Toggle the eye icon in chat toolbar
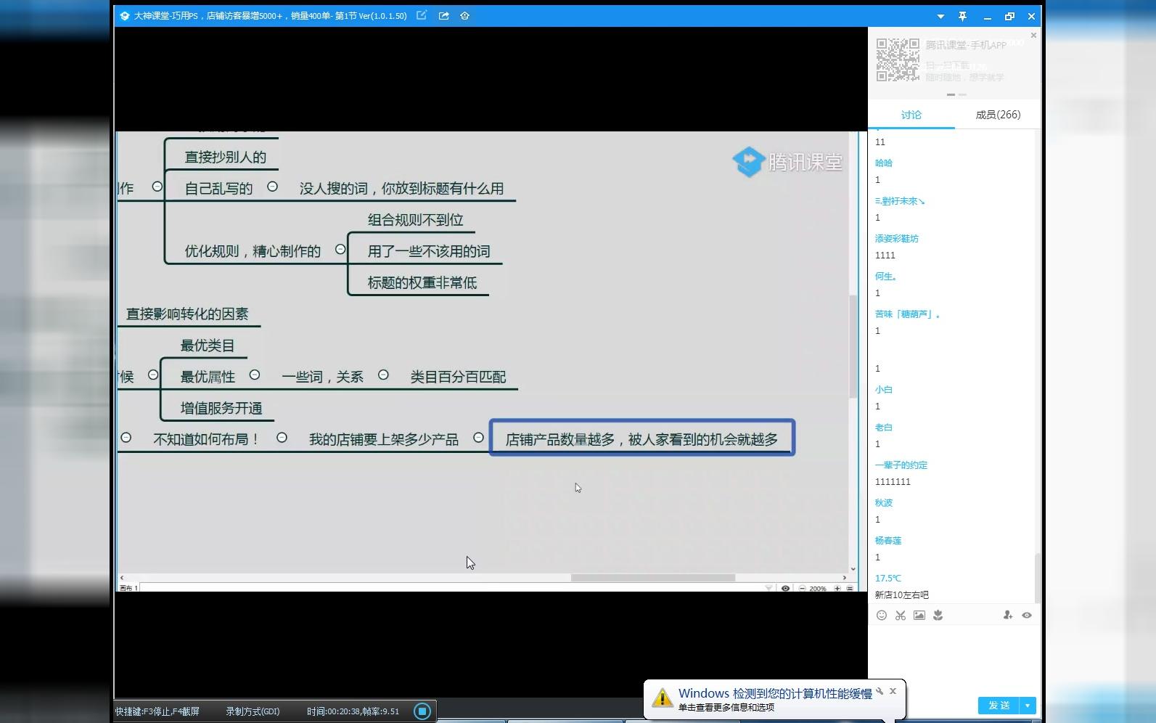 1026,615
